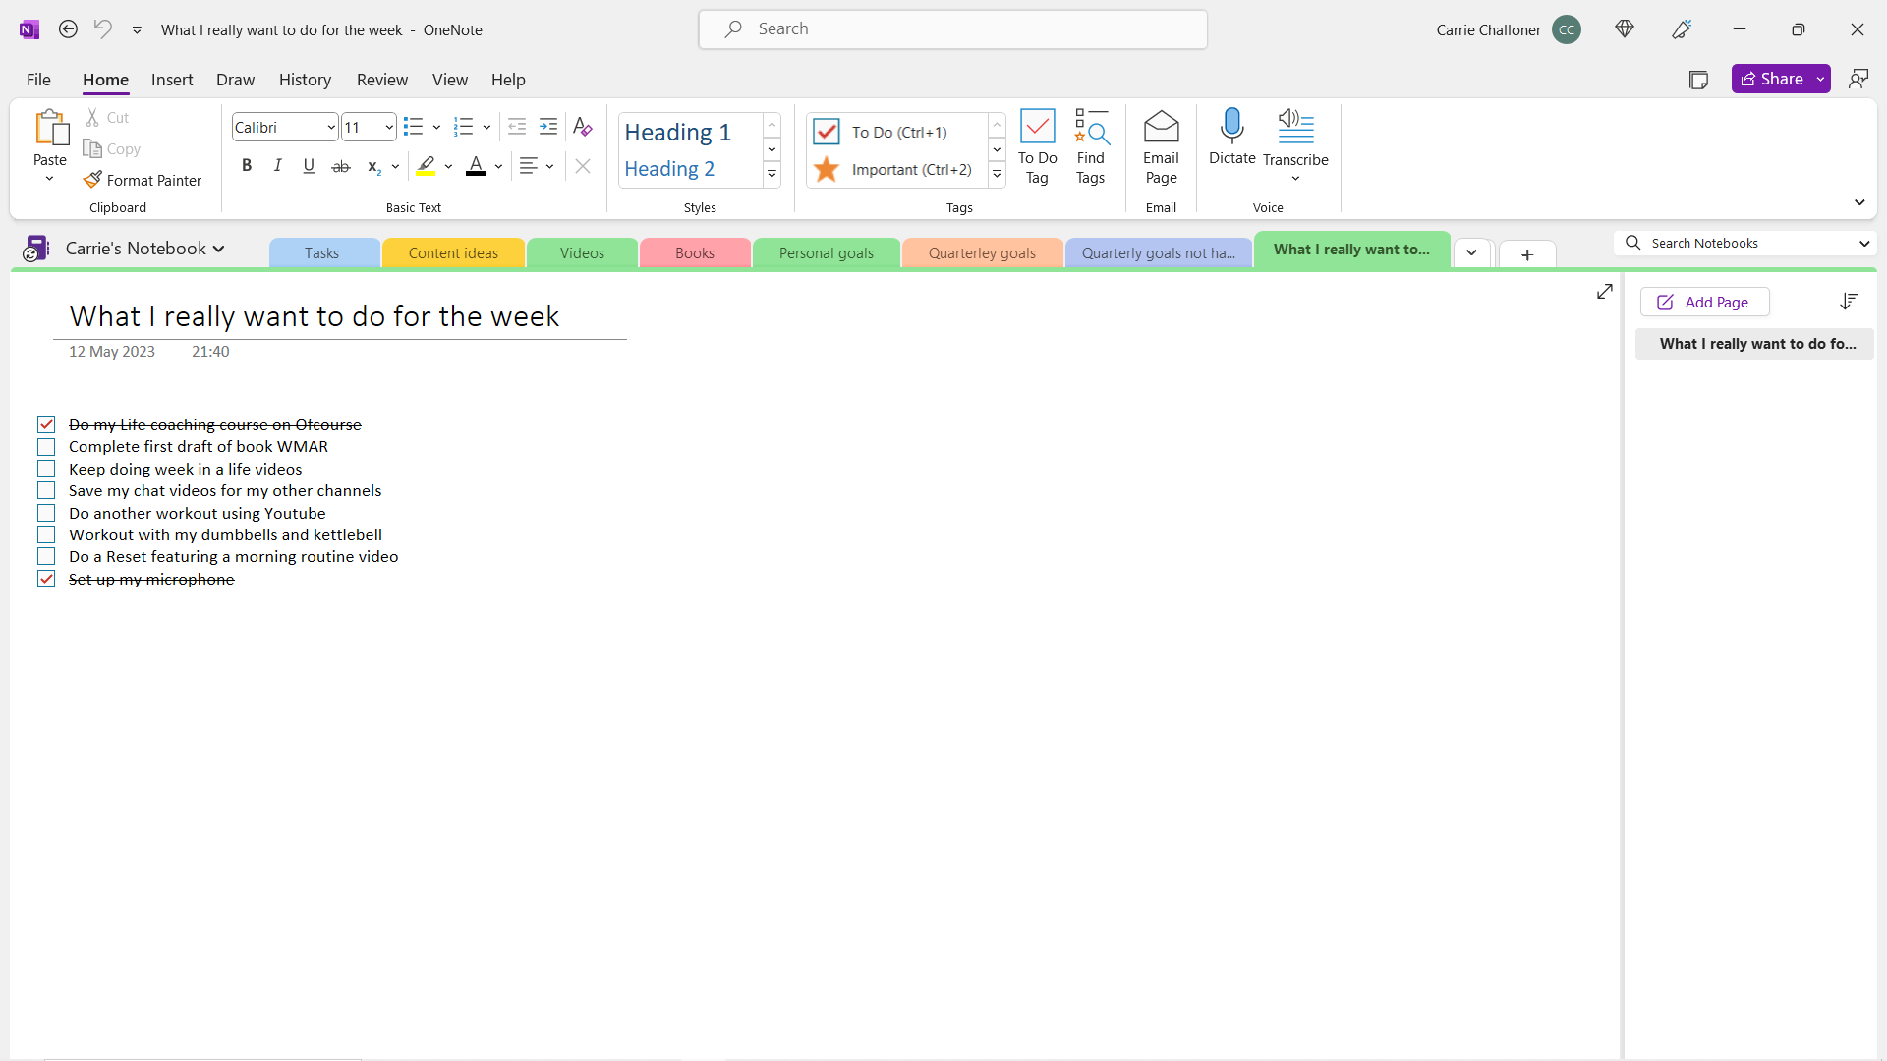This screenshot has height=1061, width=1887.
Task: Open the font size dropdown
Action: point(389,127)
